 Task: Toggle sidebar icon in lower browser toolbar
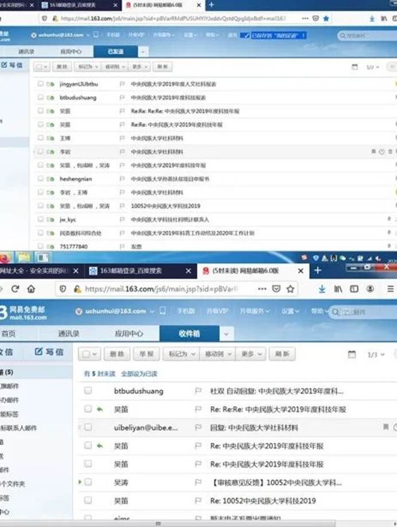click(354, 288)
